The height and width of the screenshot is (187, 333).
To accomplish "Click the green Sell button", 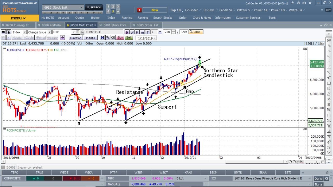I will click(x=129, y=38).
